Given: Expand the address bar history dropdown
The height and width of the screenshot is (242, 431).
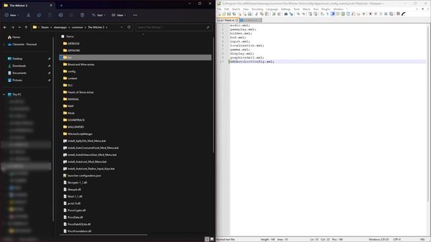Looking at the screenshot, I should coord(121,27).
